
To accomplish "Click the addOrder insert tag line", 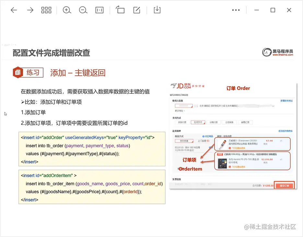I will [x=87, y=137].
